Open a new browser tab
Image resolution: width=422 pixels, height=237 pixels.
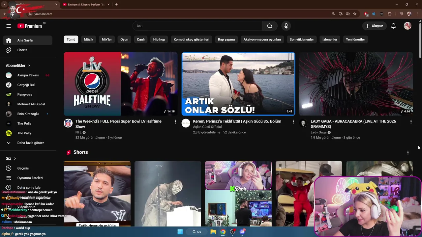[x=116, y=5]
